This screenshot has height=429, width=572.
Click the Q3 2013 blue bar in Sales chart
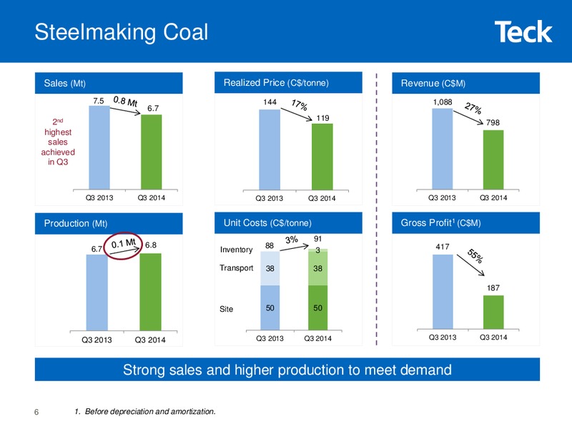(99, 148)
